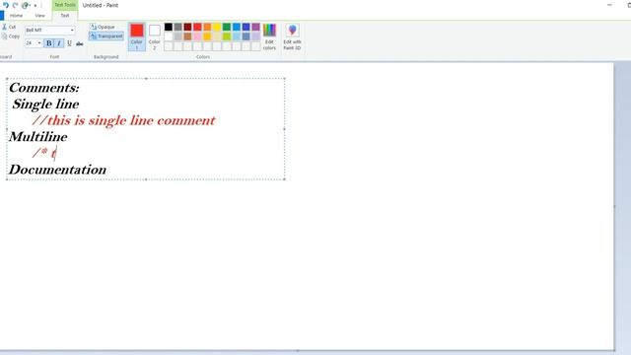Pick the yellow color swatch
Viewport: 631px width, 355px height.
tap(217, 27)
